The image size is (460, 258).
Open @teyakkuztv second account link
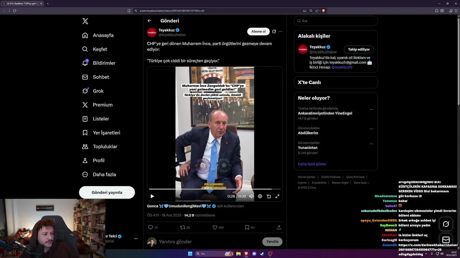click(x=342, y=67)
